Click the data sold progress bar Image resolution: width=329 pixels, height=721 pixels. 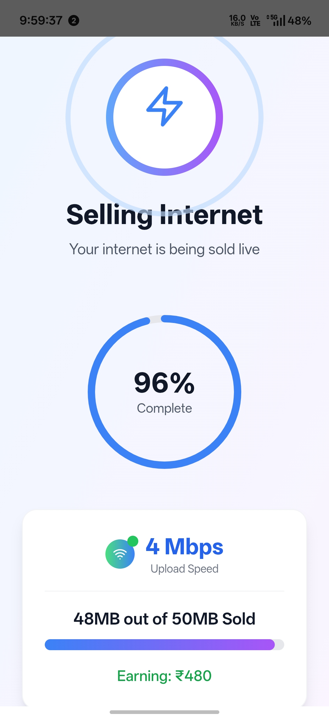point(164,645)
